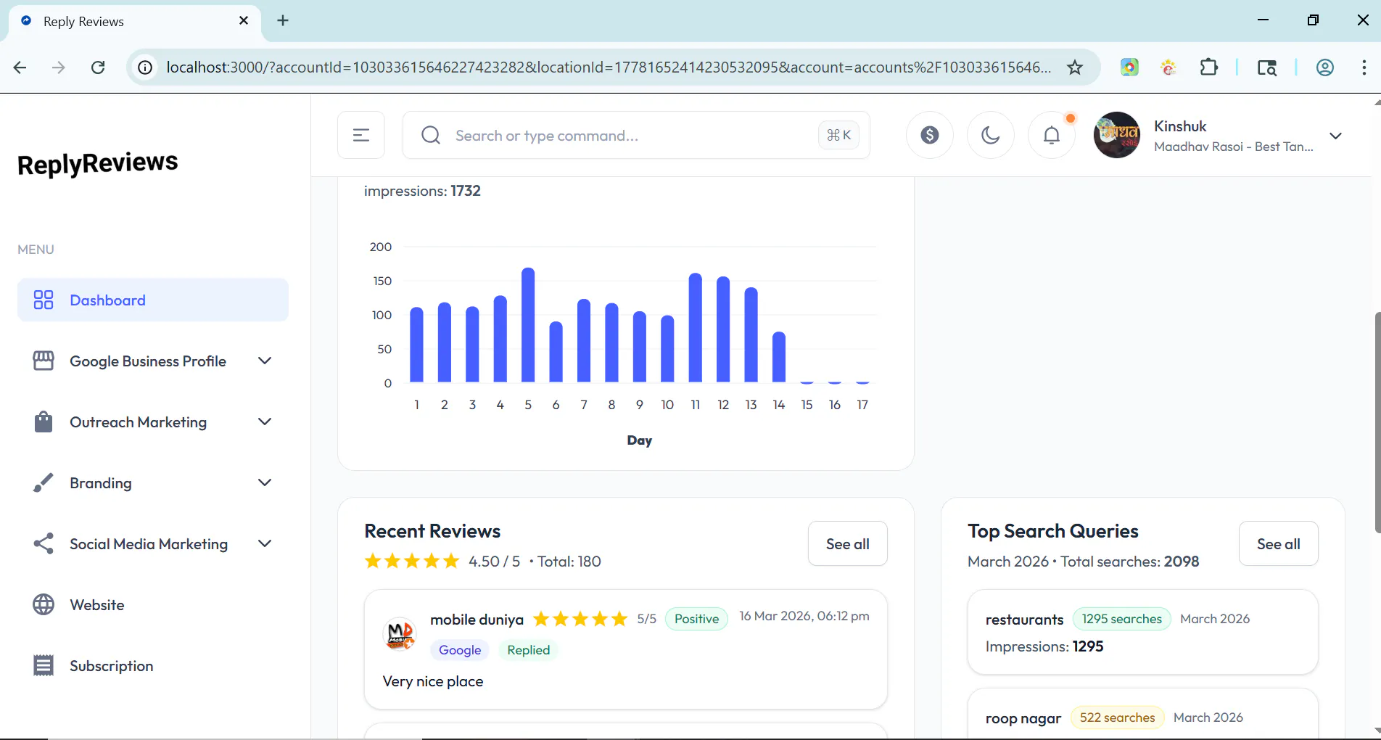
Task: Open the Website menu item
Action: [x=153, y=604]
